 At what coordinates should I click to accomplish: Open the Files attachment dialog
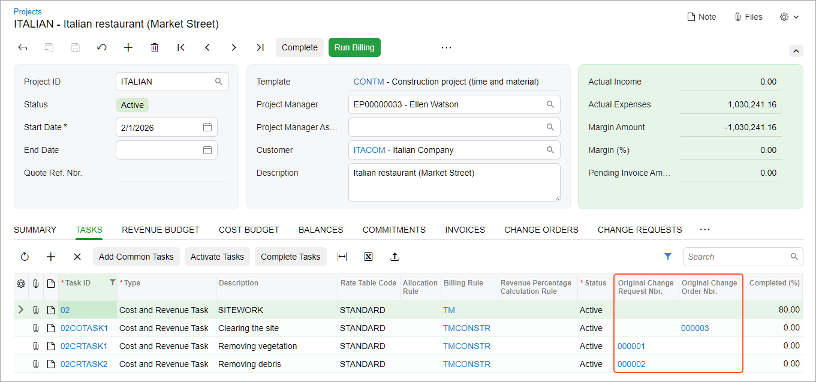click(x=748, y=17)
